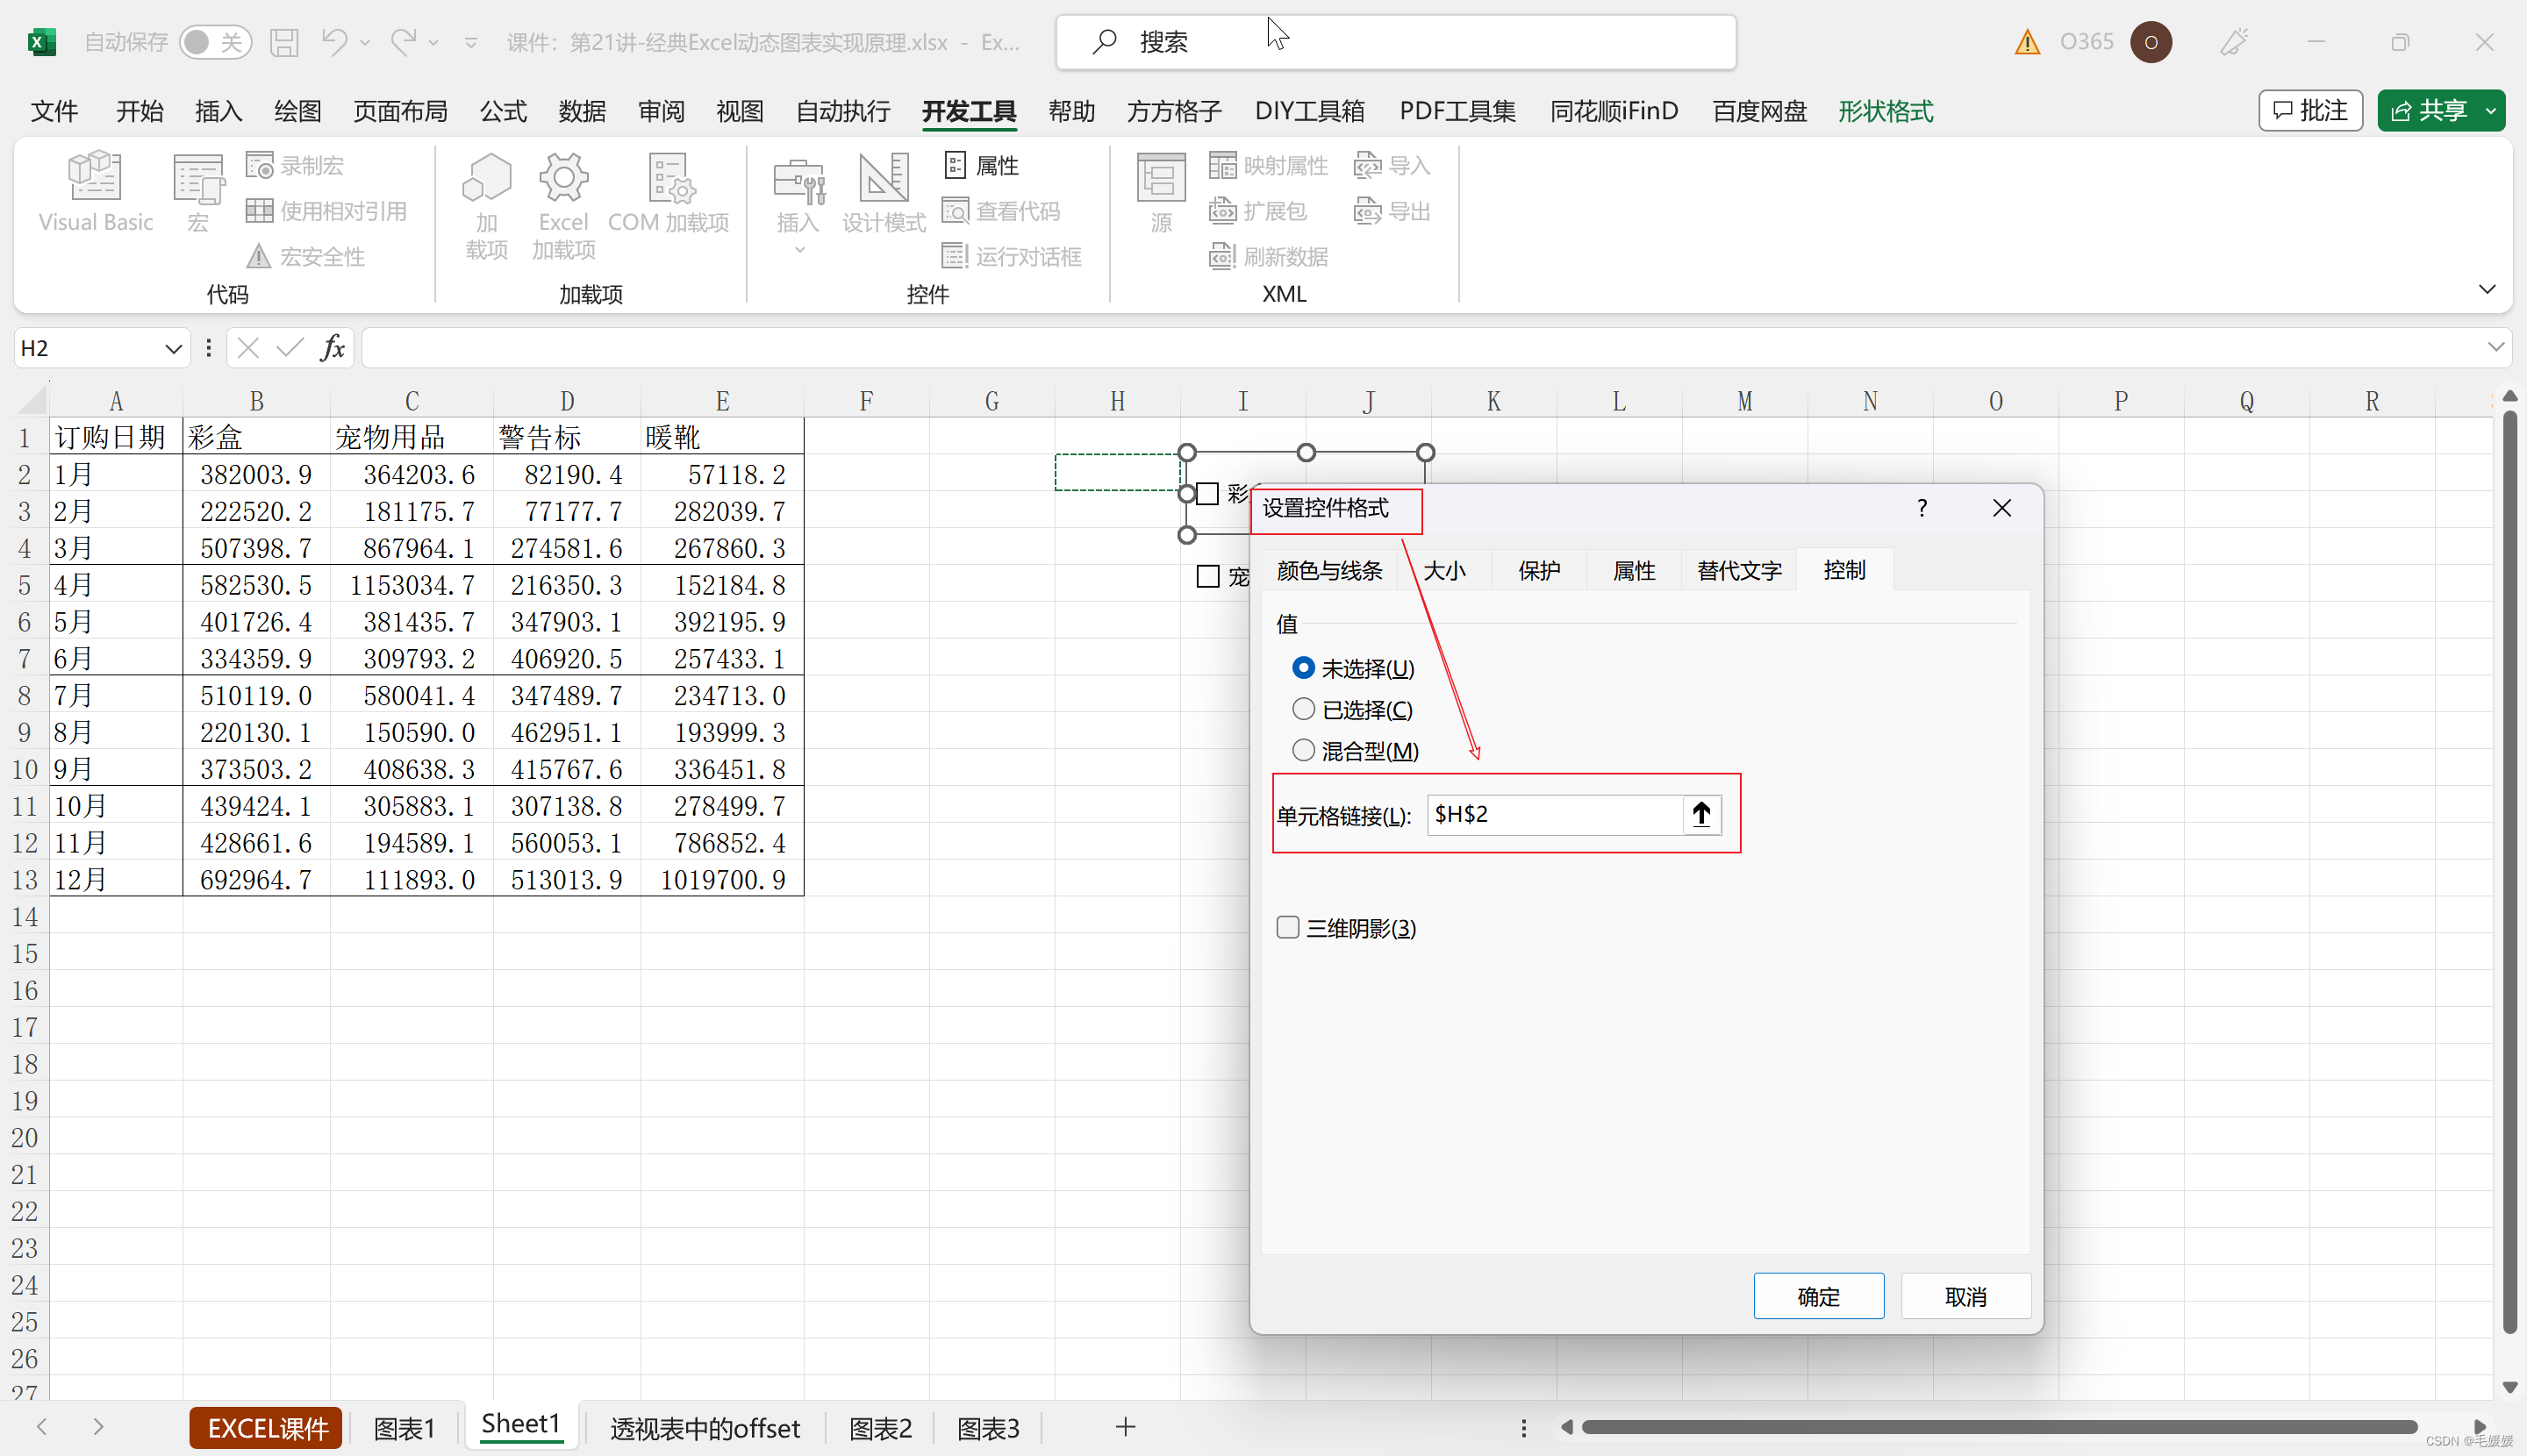This screenshot has height=1456, width=2527.
Task: Switch to Alt Text (替代文字) dialog tab
Action: click(1739, 570)
